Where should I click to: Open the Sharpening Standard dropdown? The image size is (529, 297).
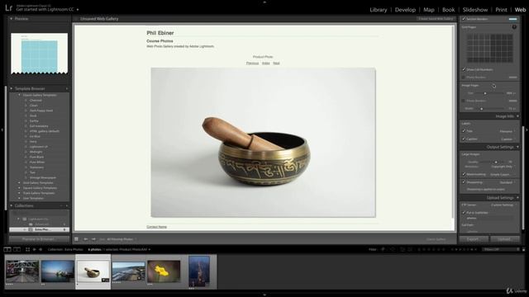click(x=507, y=182)
